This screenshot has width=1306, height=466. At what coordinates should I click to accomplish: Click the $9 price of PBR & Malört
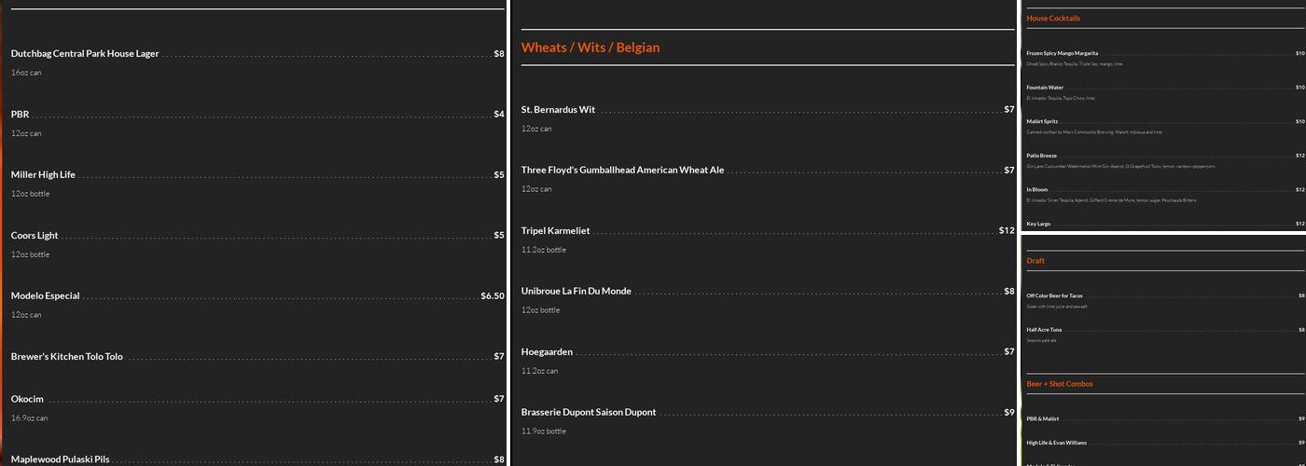click(1301, 418)
